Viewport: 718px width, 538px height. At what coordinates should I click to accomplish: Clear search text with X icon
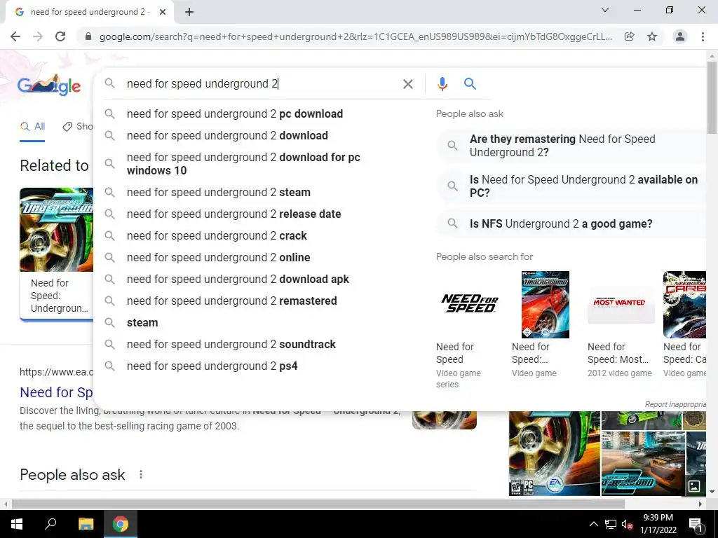tap(407, 84)
